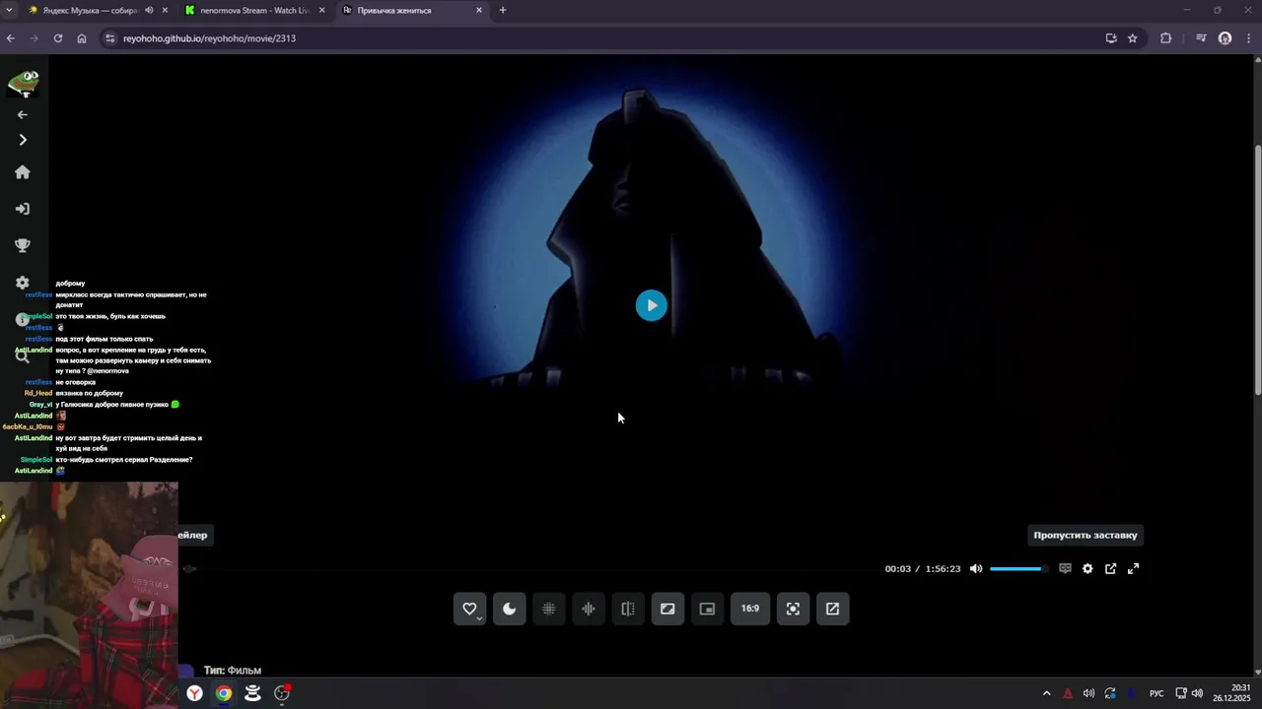Adjust the blue player volume slider

coord(1018,568)
